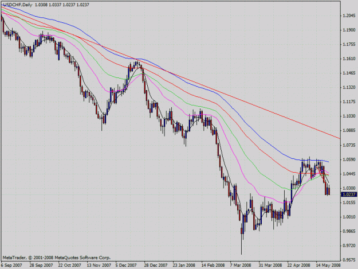Viewport: 358px width, 269px height.
Task: Click the USDCHF,Daily chart title
Action: [x=17, y=5]
